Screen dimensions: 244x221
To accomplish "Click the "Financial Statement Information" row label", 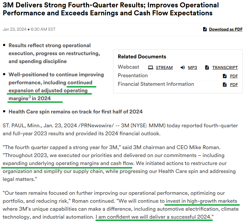I will pos(156,84).
